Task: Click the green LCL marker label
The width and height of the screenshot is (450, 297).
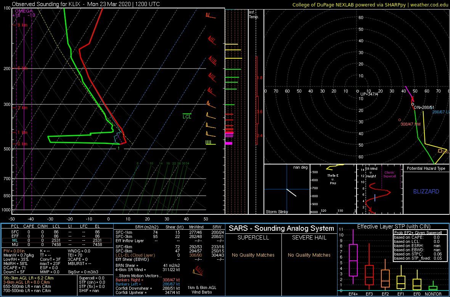Action: 187,117
